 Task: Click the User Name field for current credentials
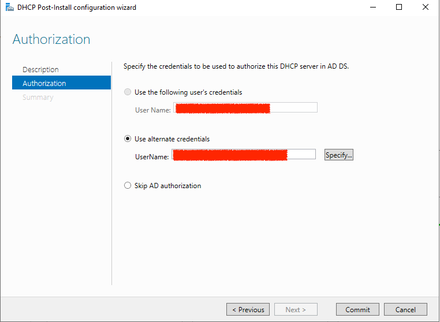(245, 108)
